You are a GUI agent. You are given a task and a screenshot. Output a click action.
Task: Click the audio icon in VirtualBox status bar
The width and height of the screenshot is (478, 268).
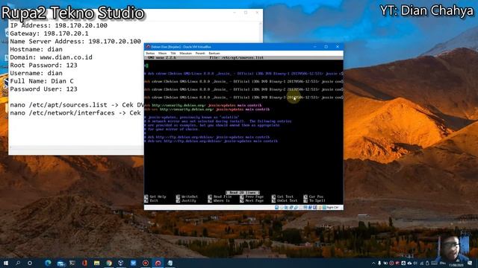(286, 208)
